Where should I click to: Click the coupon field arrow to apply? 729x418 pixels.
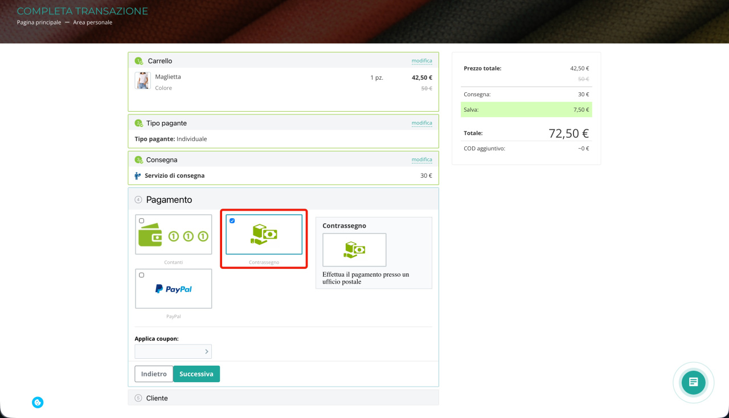207,351
